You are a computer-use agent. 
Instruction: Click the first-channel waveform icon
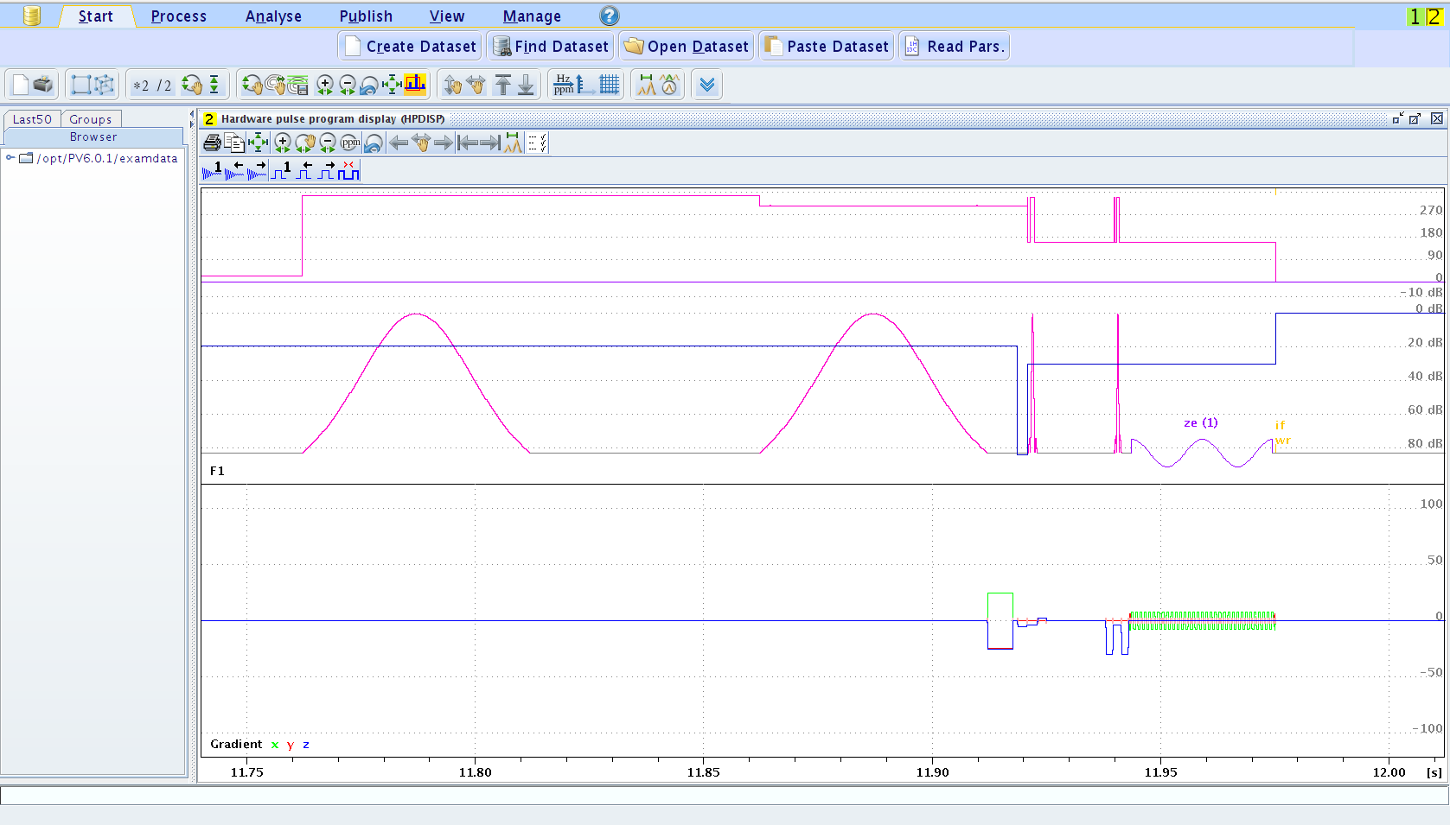coord(212,171)
